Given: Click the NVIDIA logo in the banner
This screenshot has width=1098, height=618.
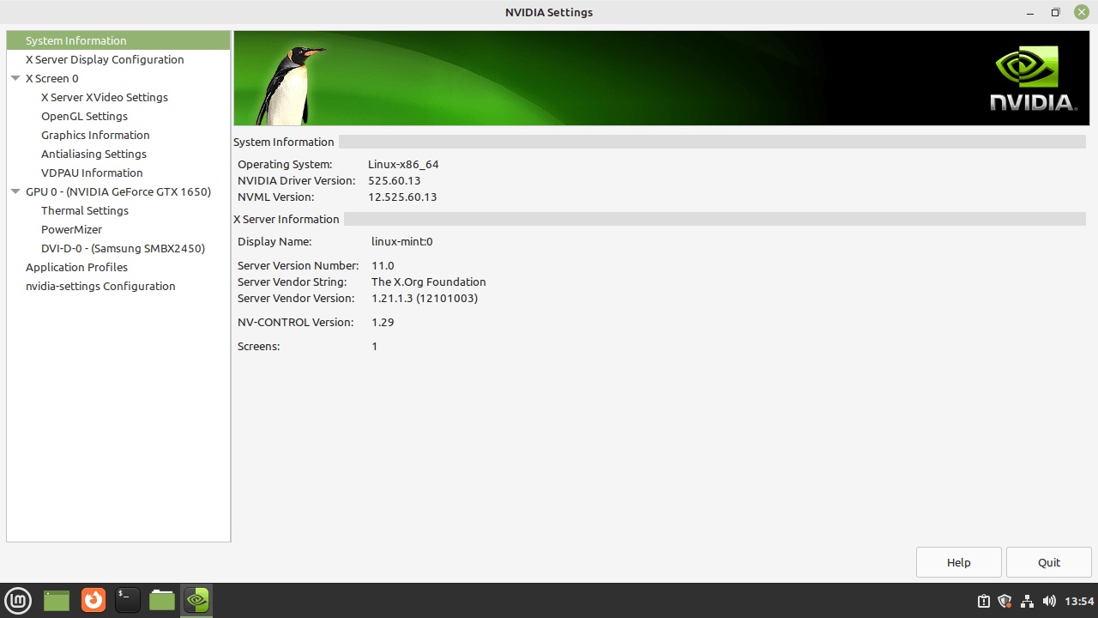Looking at the screenshot, I should pyautogui.click(x=1033, y=78).
